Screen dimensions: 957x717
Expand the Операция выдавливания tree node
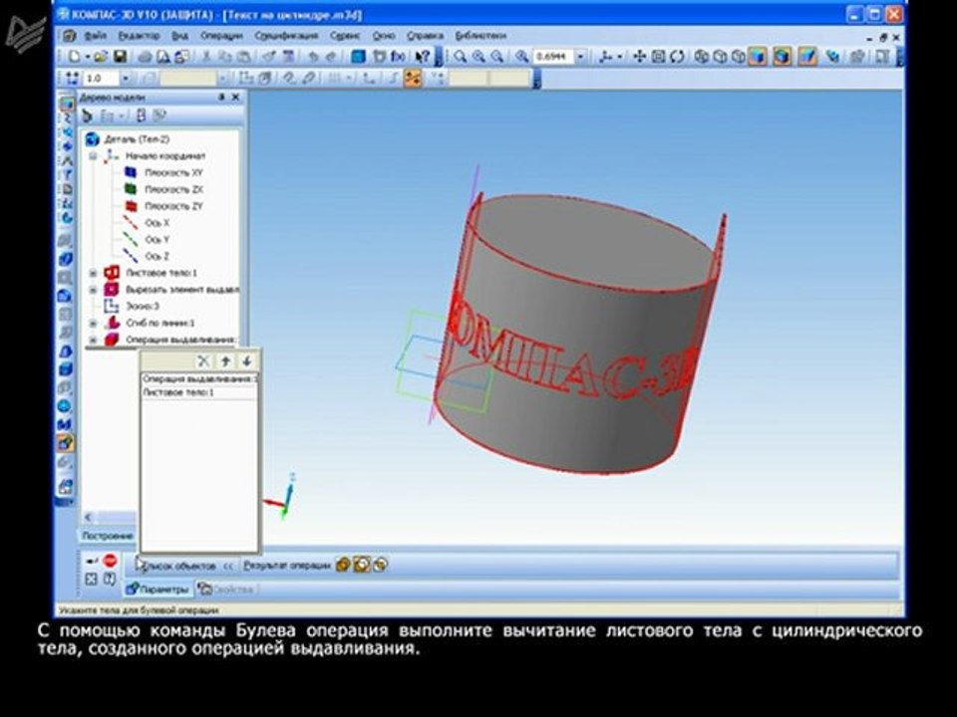click(x=93, y=340)
